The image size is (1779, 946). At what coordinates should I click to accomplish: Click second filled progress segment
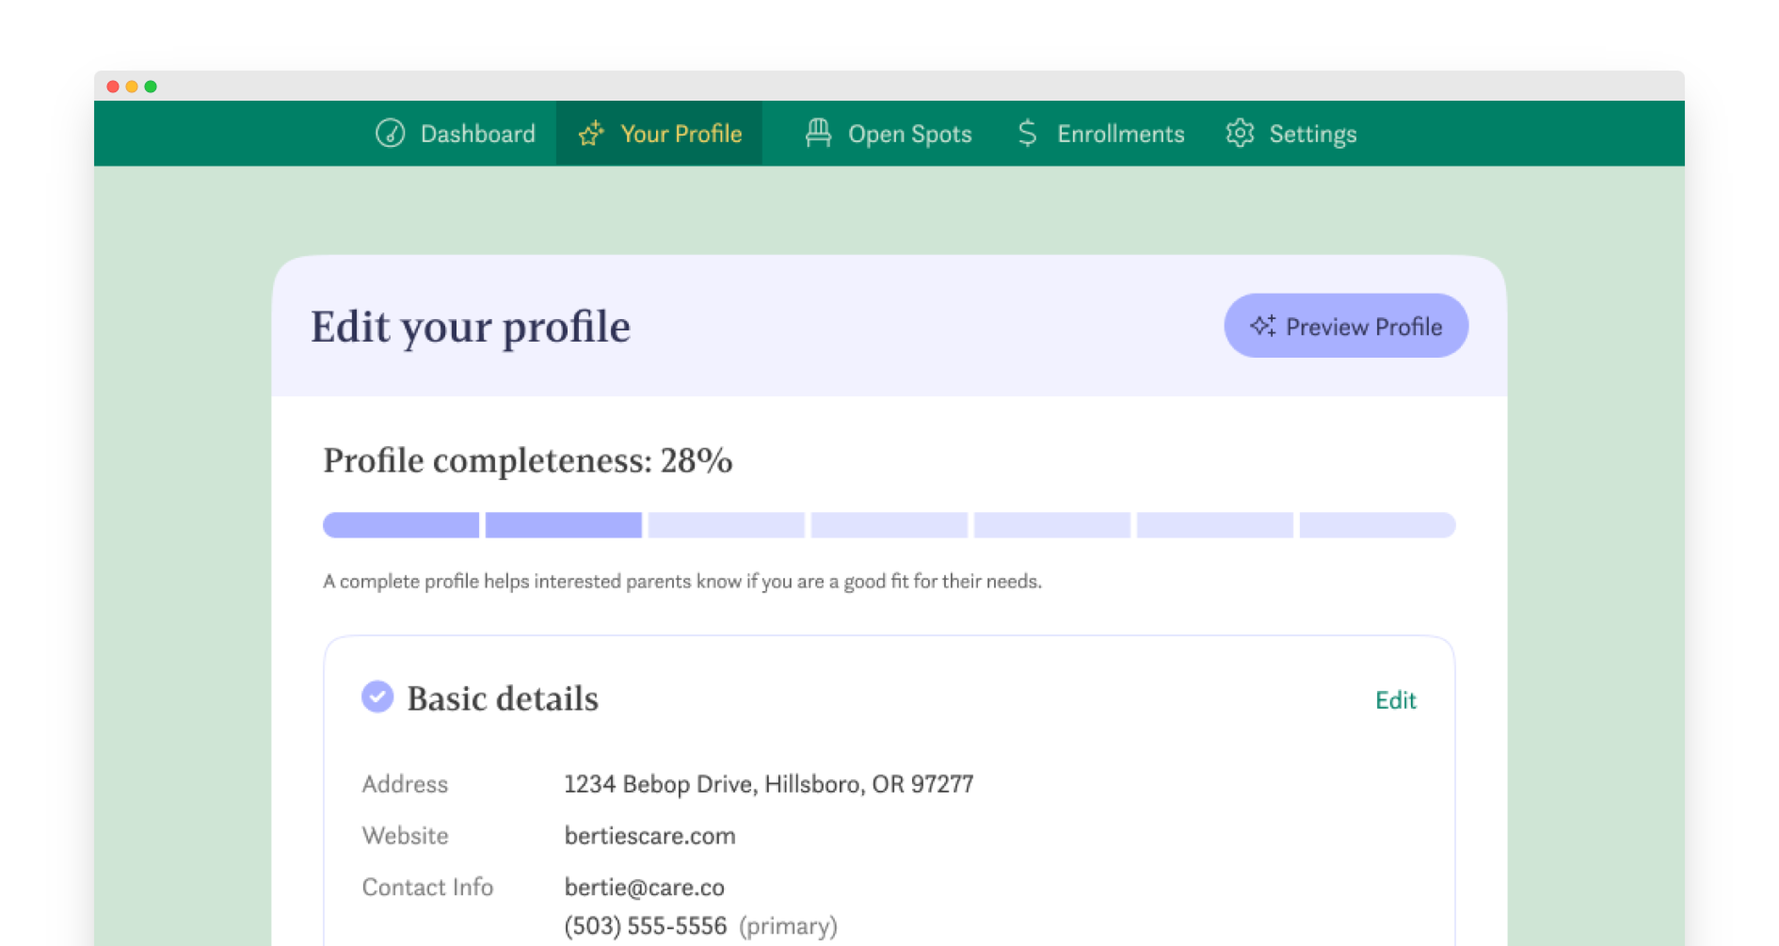(563, 525)
